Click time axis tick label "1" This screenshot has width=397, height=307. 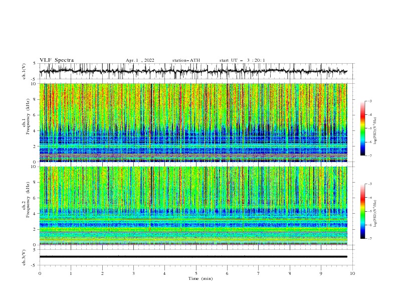71,273
